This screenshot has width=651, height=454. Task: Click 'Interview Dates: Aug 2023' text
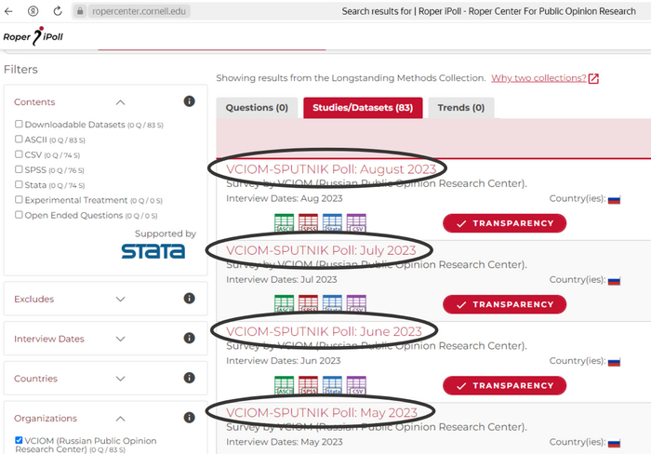point(284,198)
